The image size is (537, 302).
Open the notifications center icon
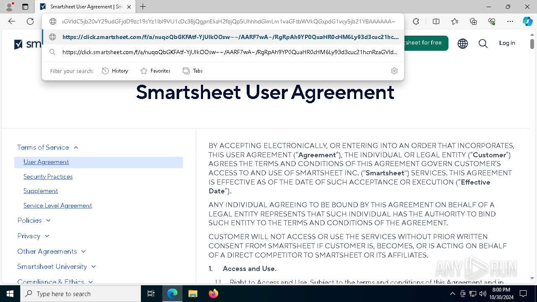tap(523, 294)
